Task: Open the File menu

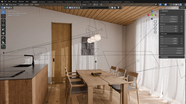Action: coord(5,2)
